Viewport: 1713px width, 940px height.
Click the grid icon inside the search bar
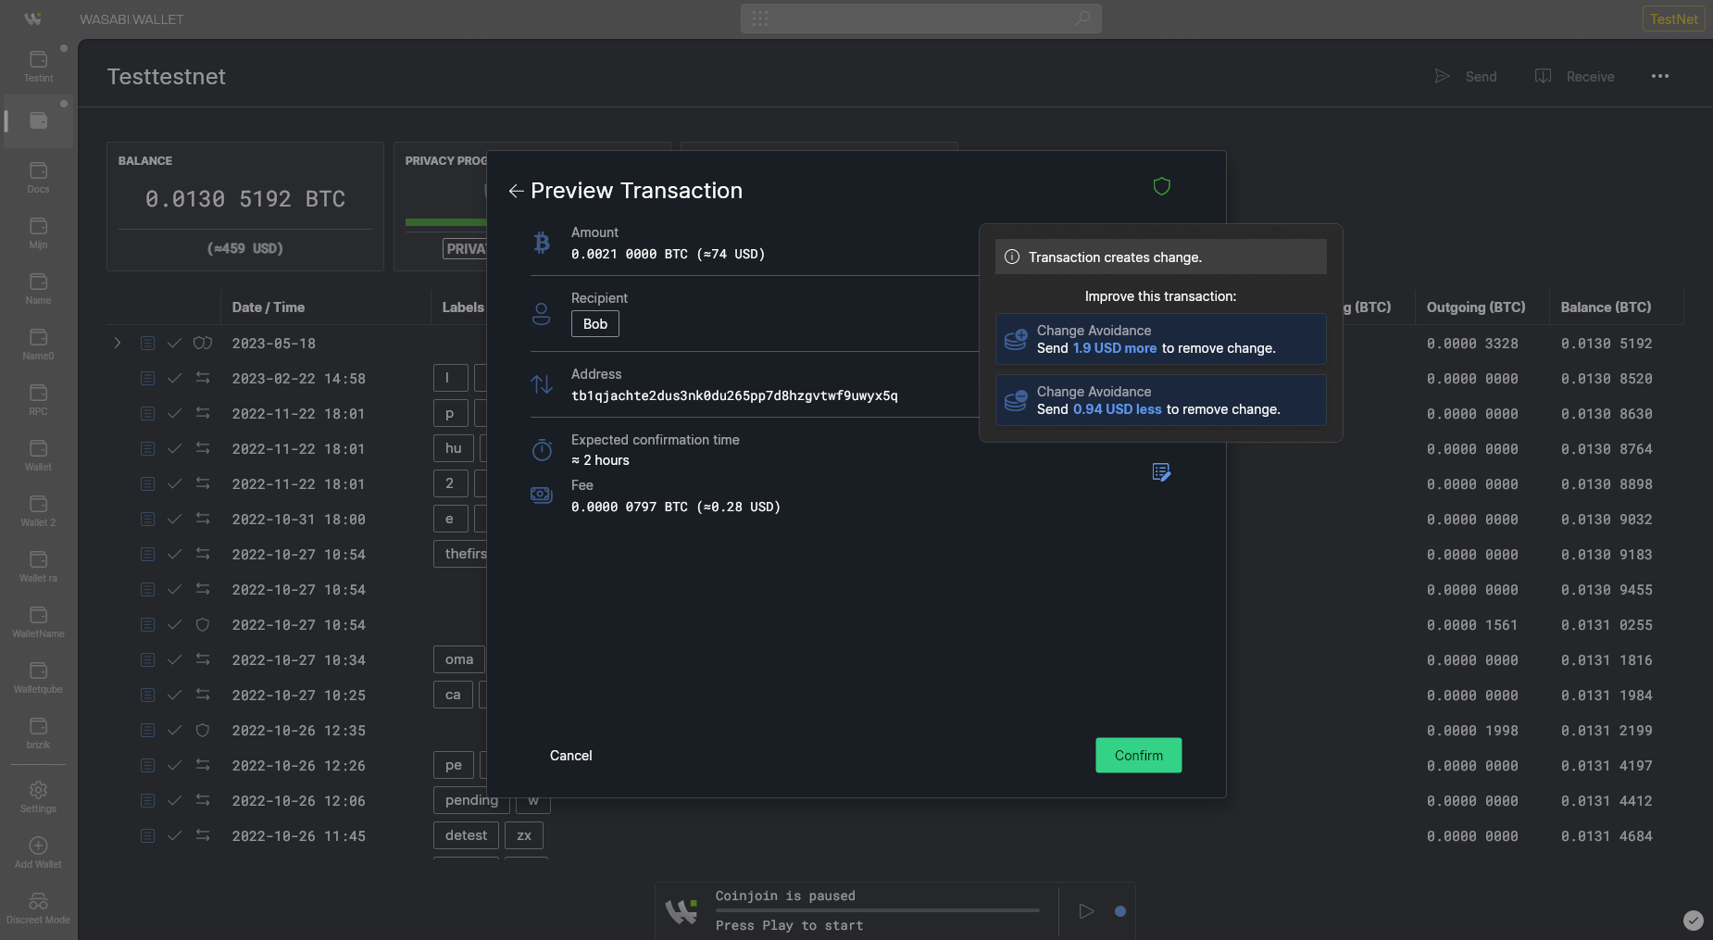coord(761,18)
